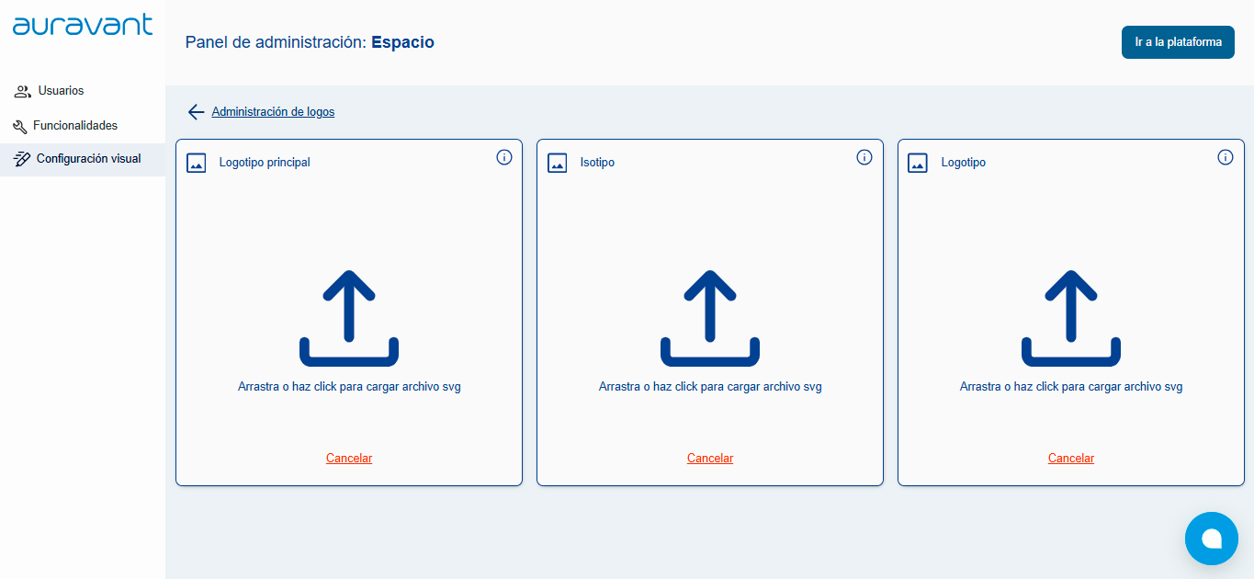Viewport: 1254px width, 579px height.
Task: Follow the Administración de logos link
Action: tap(273, 112)
